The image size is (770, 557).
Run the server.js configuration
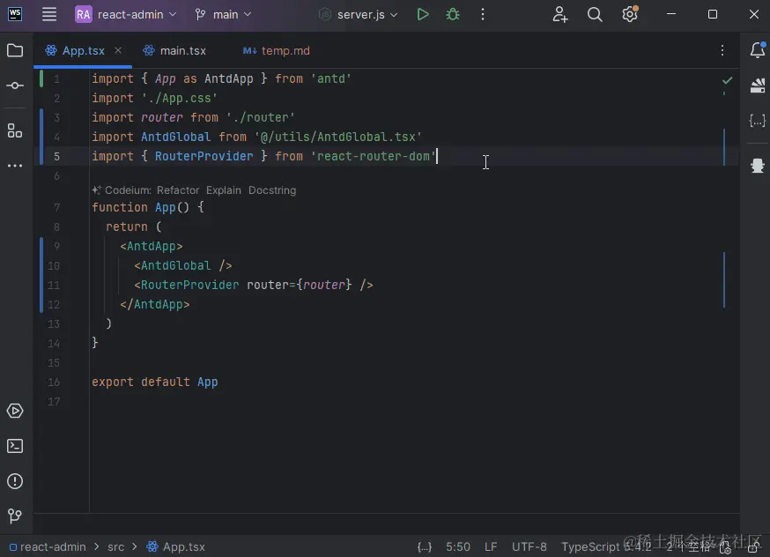click(422, 14)
